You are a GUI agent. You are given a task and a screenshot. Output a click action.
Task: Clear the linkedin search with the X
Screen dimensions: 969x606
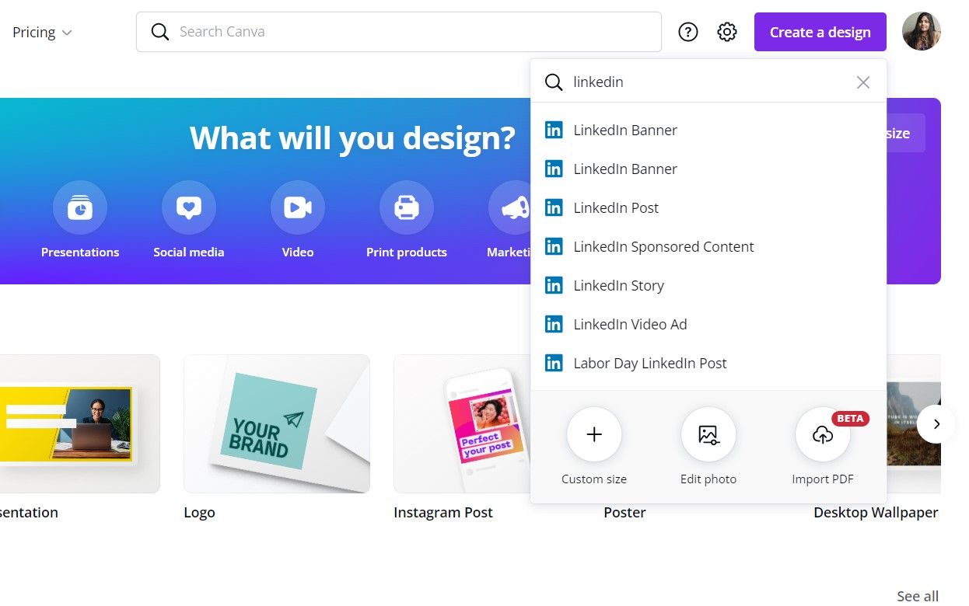click(x=862, y=82)
